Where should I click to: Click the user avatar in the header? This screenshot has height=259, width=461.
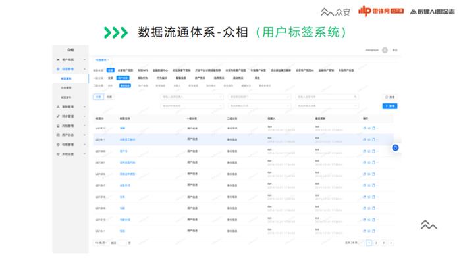385,50
